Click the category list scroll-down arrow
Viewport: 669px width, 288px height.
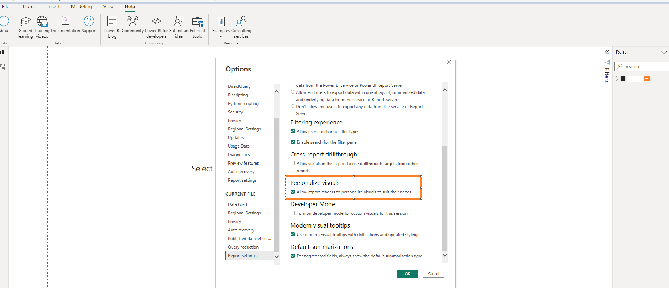[x=276, y=257]
